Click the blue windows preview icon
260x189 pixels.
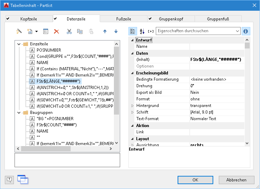(23, 179)
